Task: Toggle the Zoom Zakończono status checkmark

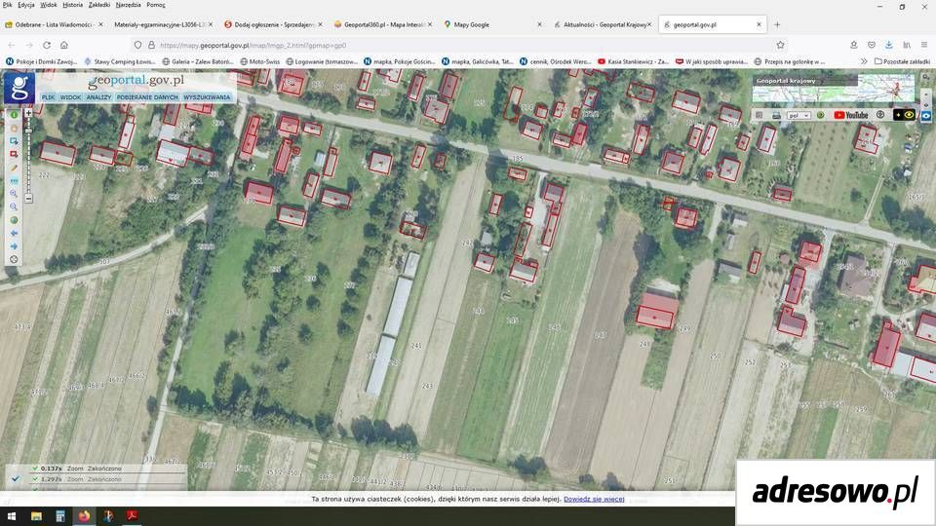Action: pos(17,478)
